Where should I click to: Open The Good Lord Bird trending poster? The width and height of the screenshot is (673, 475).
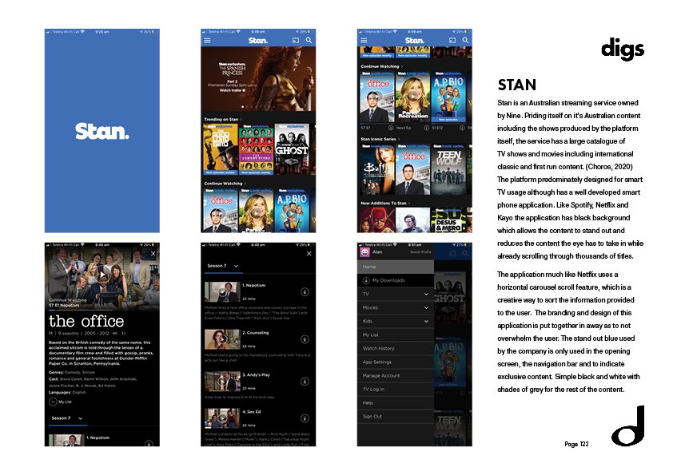click(x=220, y=149)
